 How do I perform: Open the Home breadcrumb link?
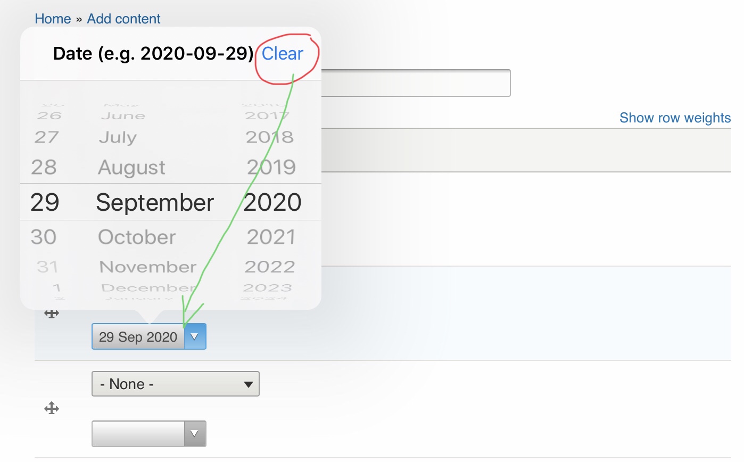(x=53, y=19)
